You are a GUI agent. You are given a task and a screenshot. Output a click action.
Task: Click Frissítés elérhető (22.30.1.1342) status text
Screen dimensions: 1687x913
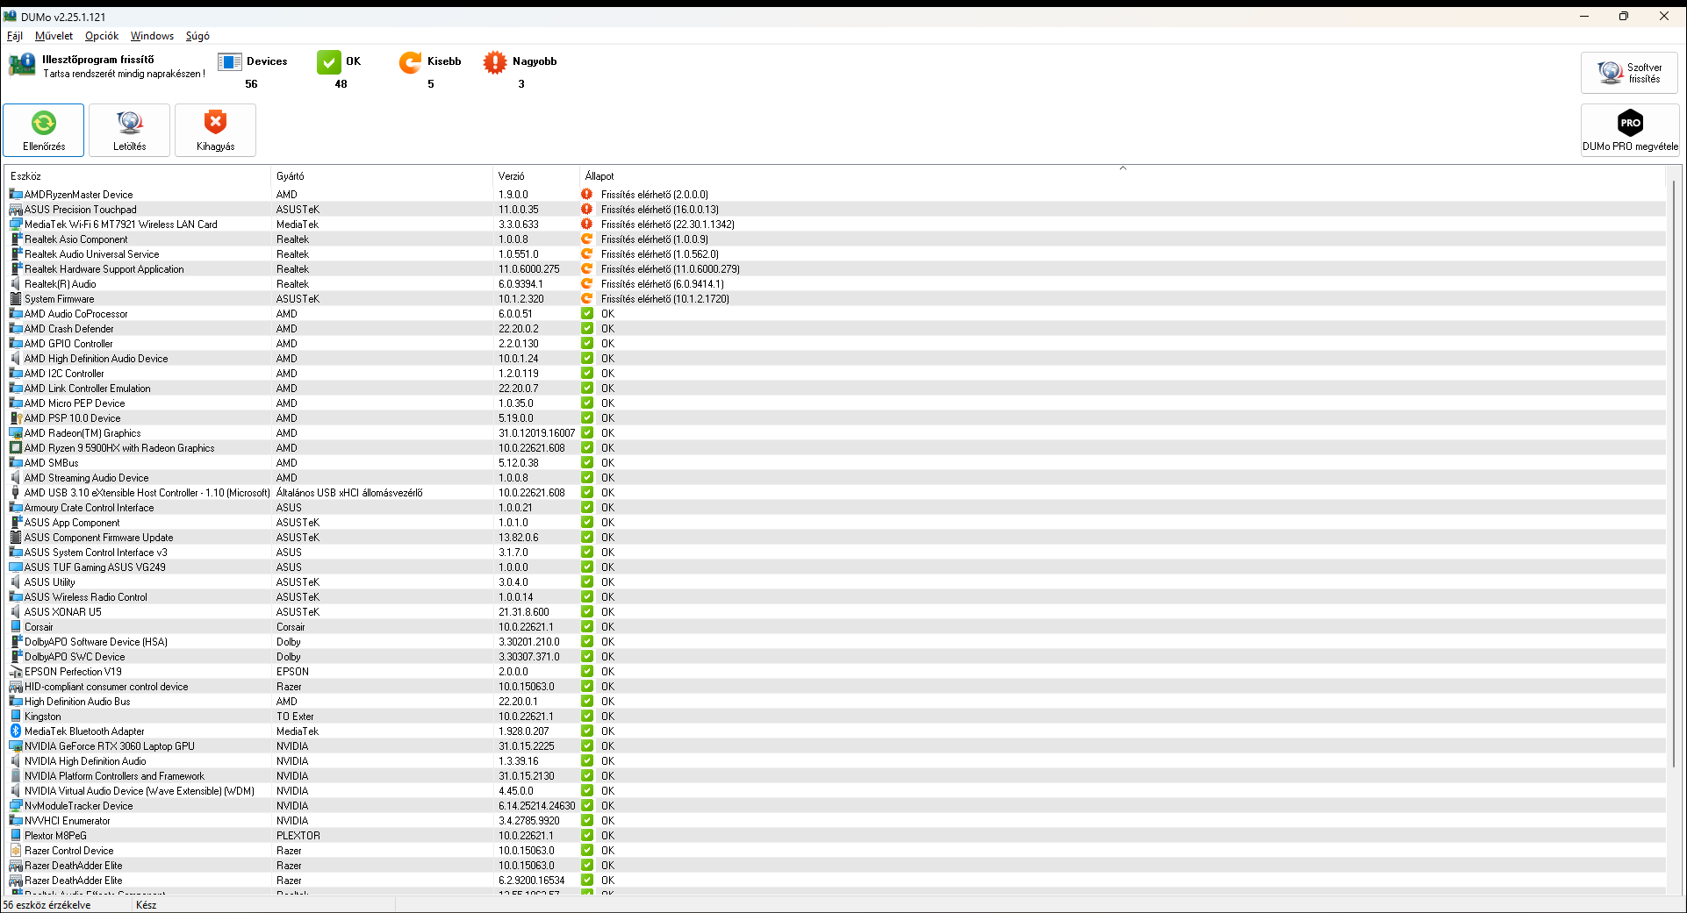point(668,225)
